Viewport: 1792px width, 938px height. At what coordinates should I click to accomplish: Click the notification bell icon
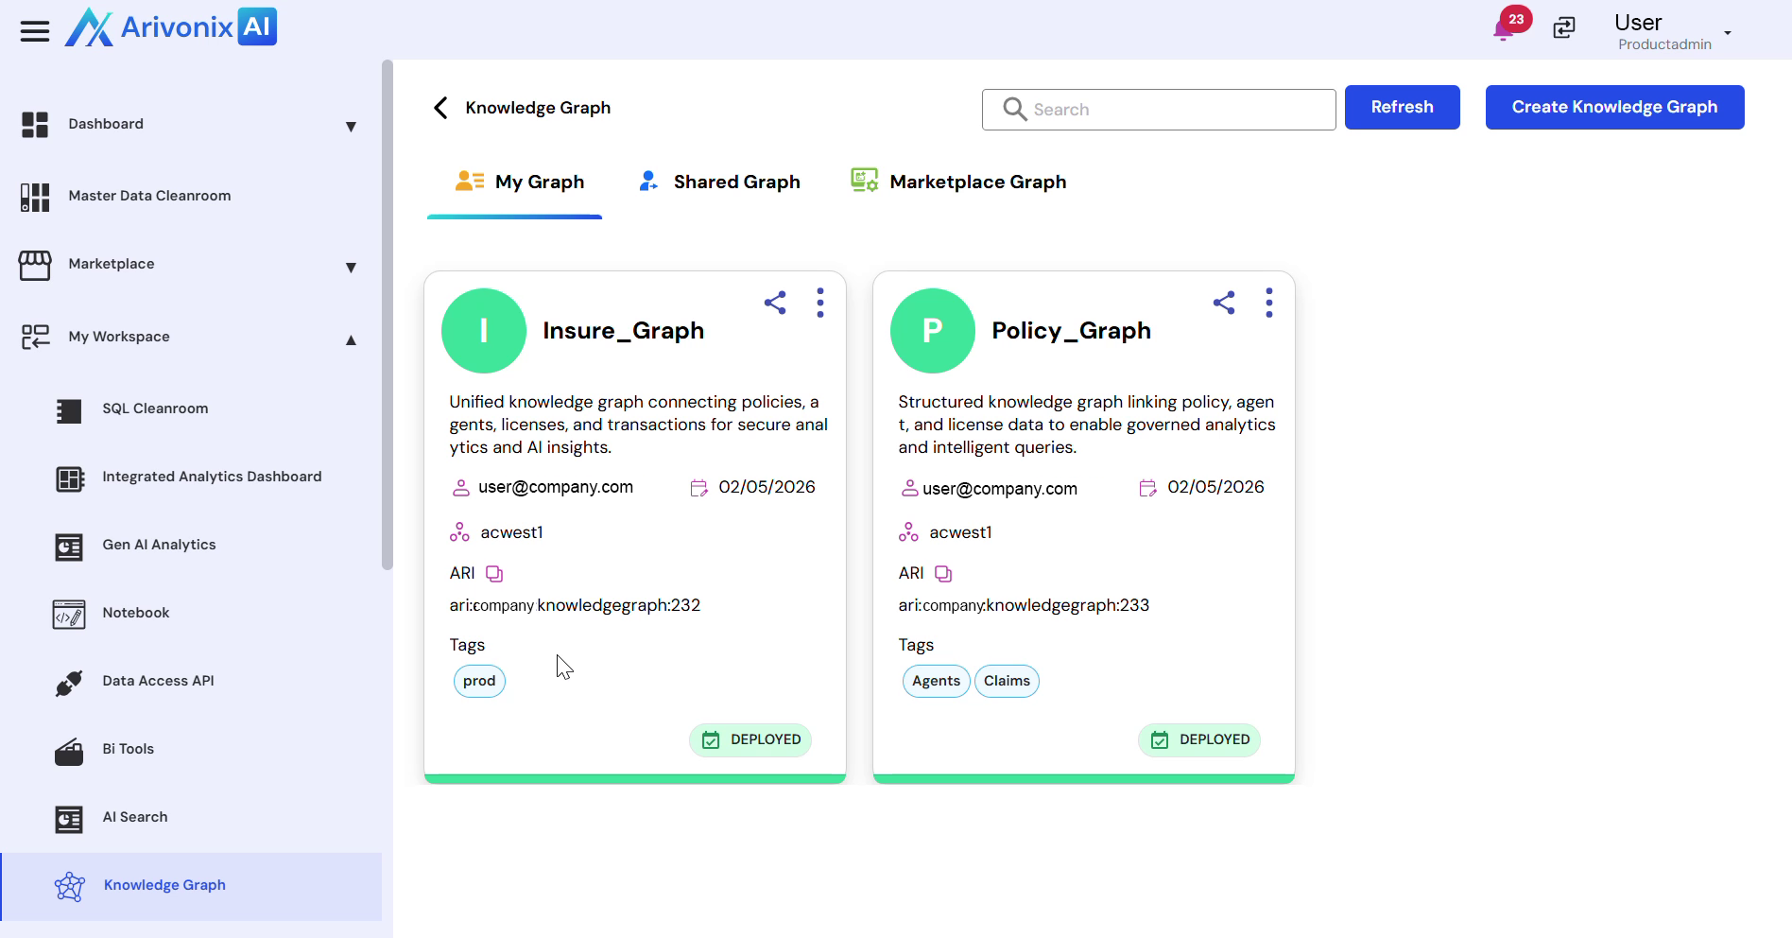click(x=1504, y=30)
